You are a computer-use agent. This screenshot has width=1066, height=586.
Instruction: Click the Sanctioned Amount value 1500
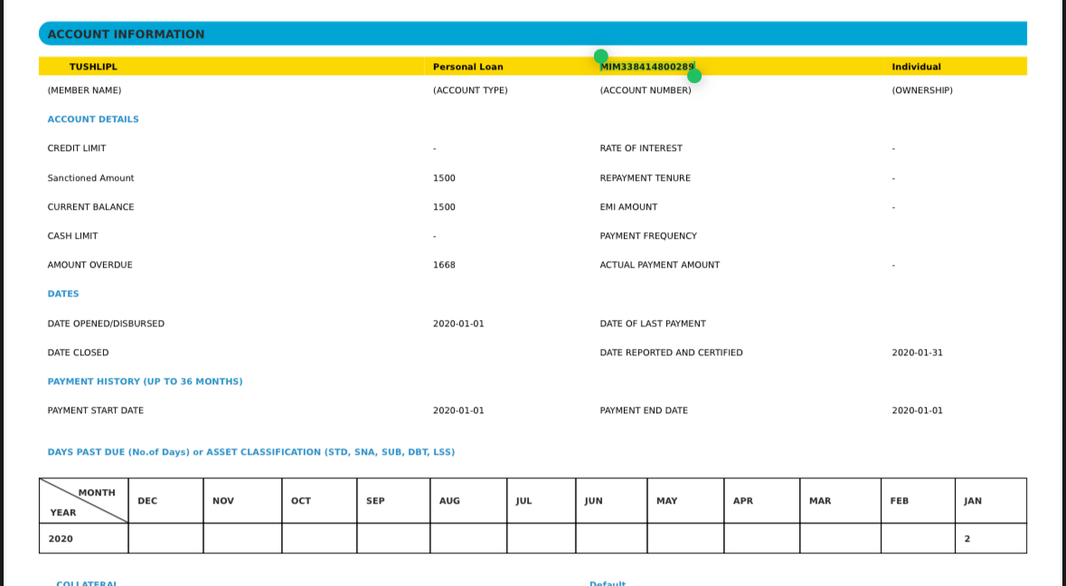pos(444,178)
